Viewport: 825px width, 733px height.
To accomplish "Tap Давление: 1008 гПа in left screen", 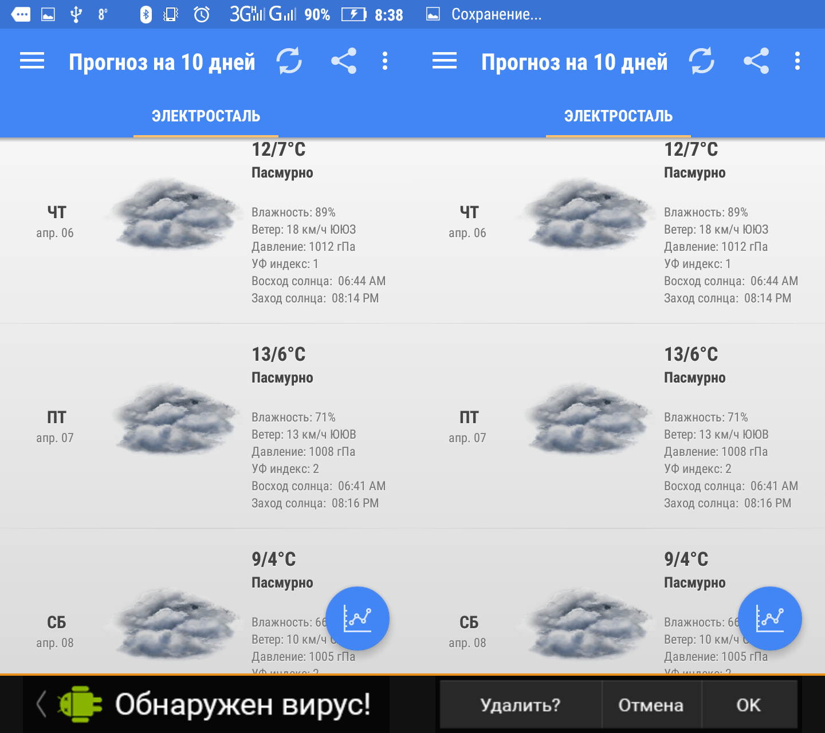I will coord(304,452).
